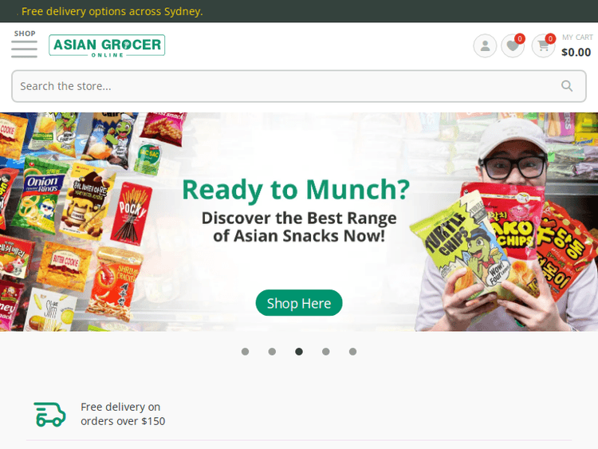The height and width of the screenshot is (449, 598).
Task: Open the shopping cart icon
Action: click(x=543, y=46)
